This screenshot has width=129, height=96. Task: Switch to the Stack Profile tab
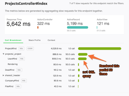click(35, 40)
